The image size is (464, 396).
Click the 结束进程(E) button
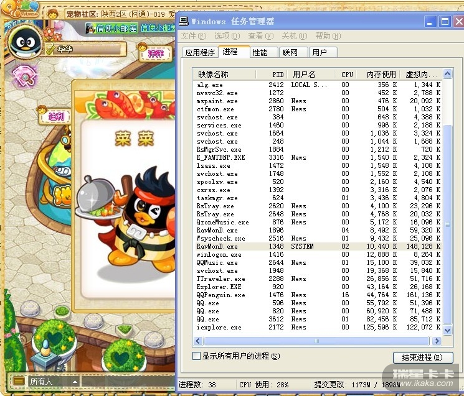(422, 357)
